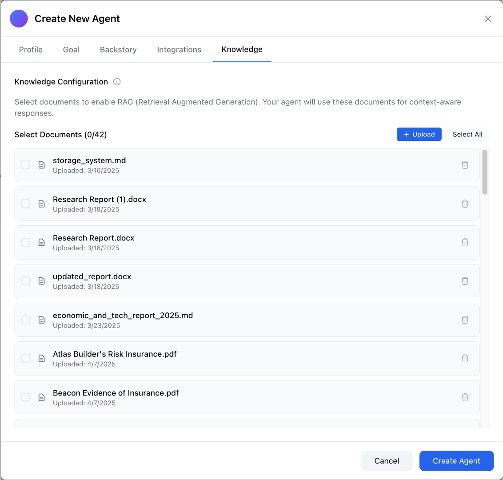Viewport: 503px width, 480px height.
Task: Switch to the Backstory tab
Action: click(118, 49)
